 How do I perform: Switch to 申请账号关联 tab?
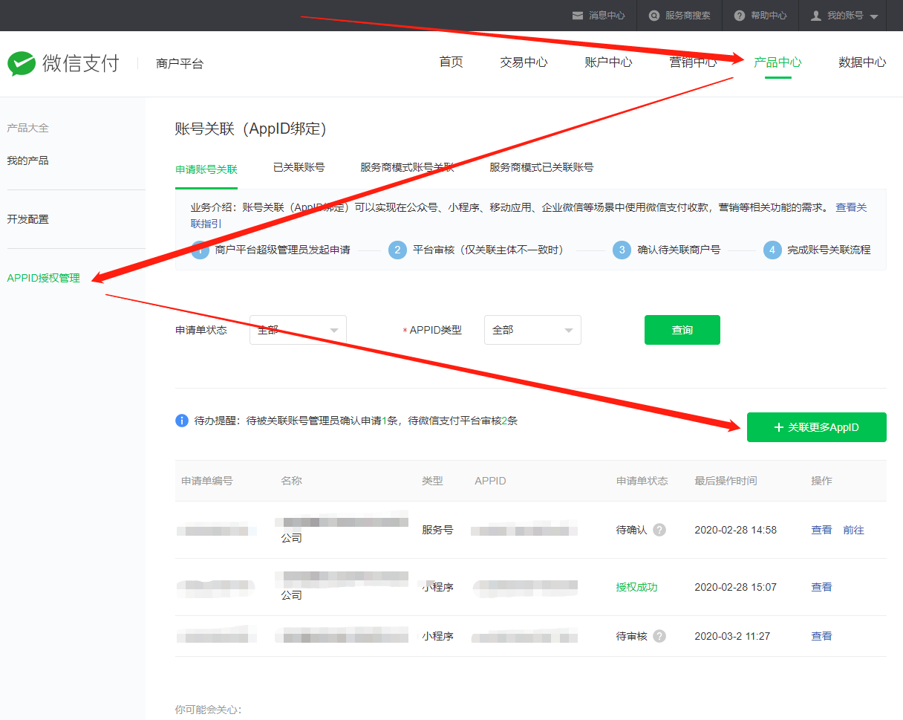(x=206, y=168)
